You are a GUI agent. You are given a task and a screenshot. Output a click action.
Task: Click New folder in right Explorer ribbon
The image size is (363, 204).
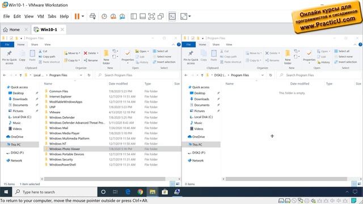[x=288, y=57]
